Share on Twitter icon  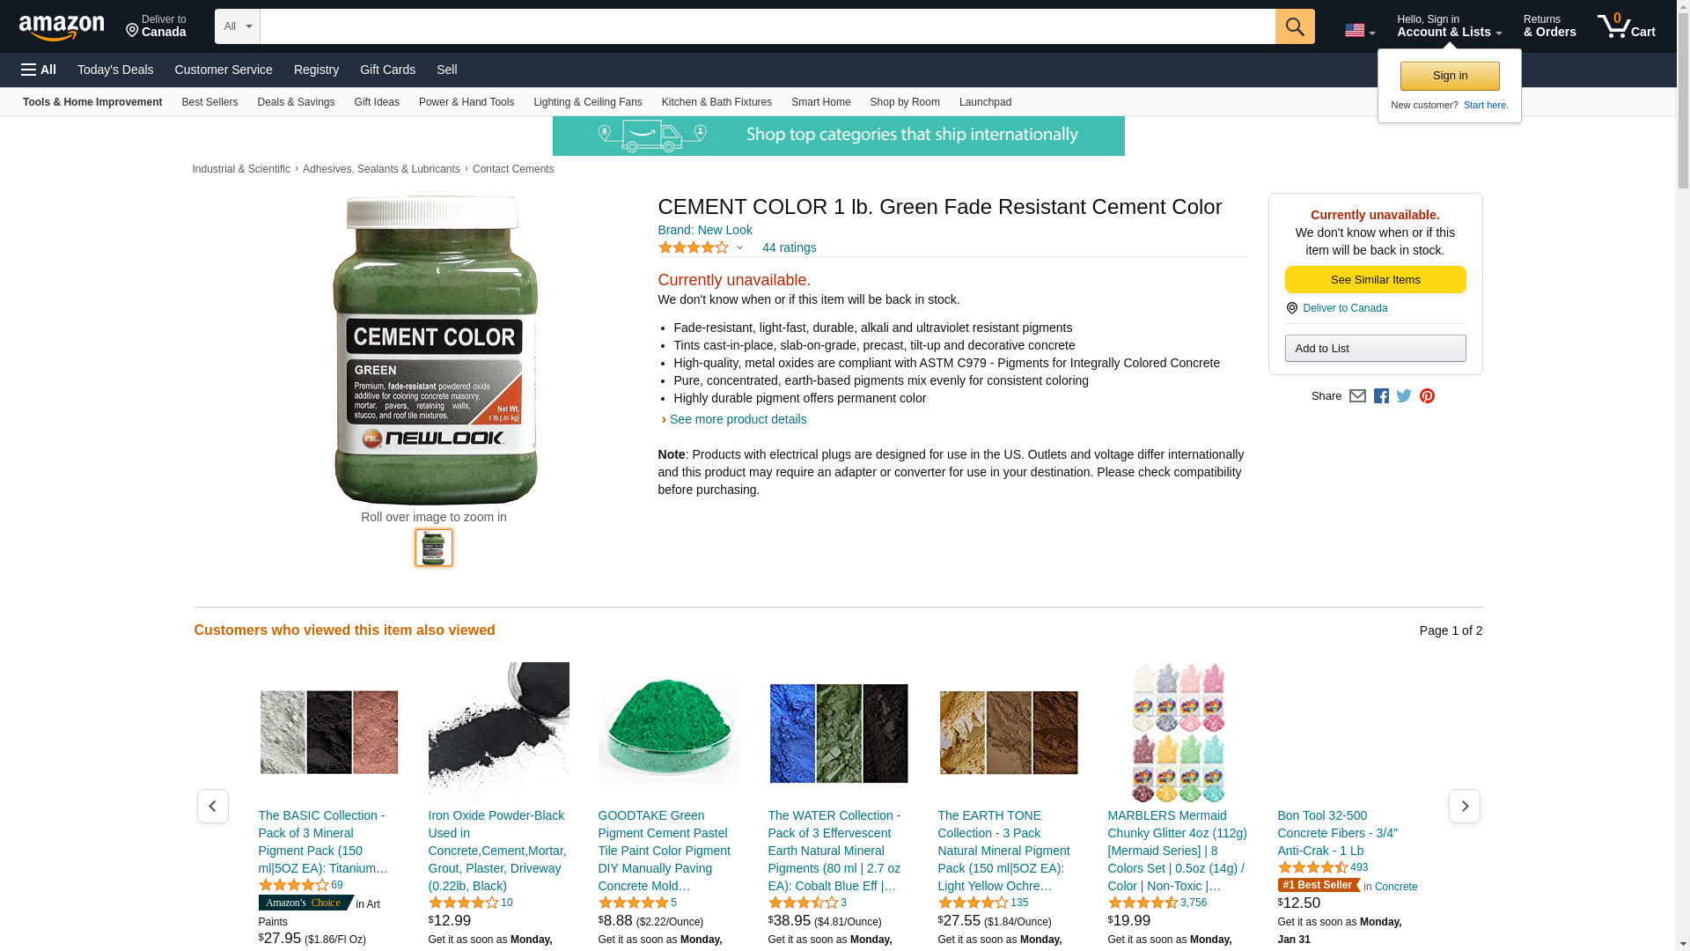(1404, 396)
